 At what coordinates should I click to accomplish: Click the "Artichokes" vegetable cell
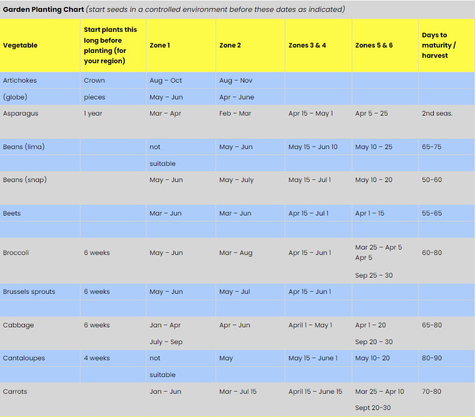(20, 80)
